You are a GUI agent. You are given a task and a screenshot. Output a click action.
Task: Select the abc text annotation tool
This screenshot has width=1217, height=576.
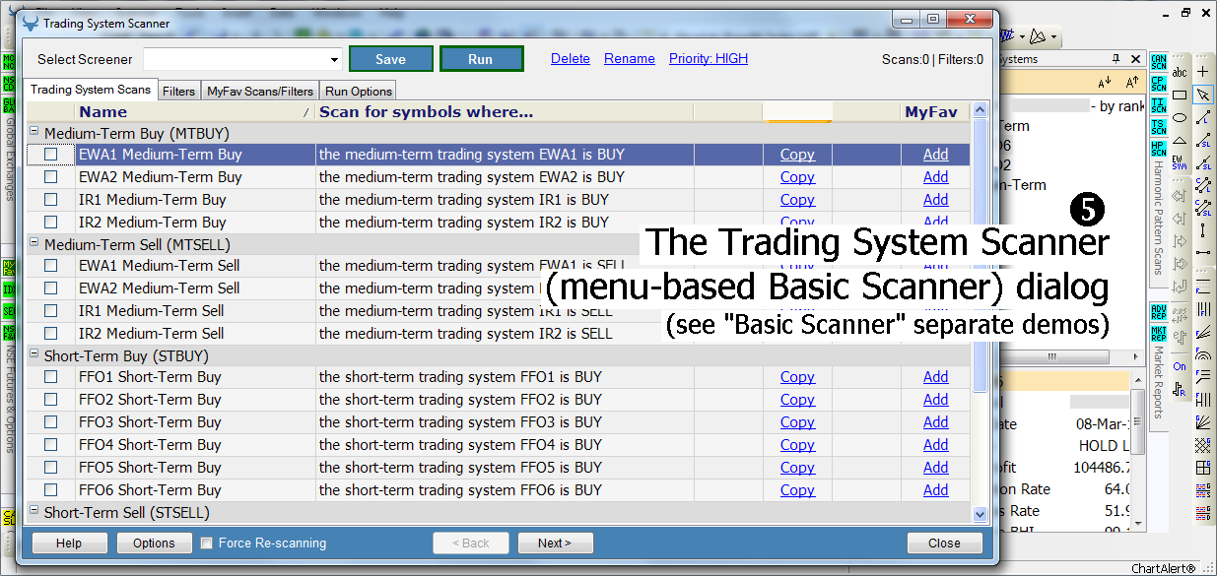(x=1179, y=72)
